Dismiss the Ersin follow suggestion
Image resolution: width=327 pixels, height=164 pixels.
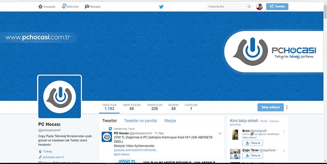point(284,131)
